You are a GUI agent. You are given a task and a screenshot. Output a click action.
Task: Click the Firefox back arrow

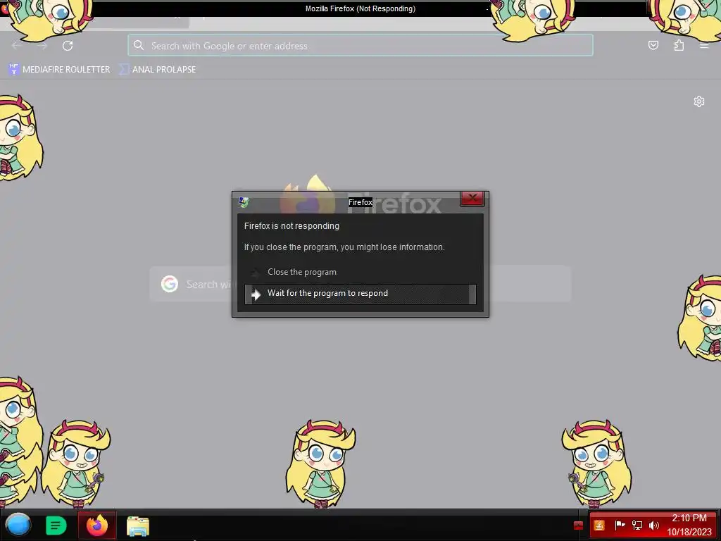[17, 46]
